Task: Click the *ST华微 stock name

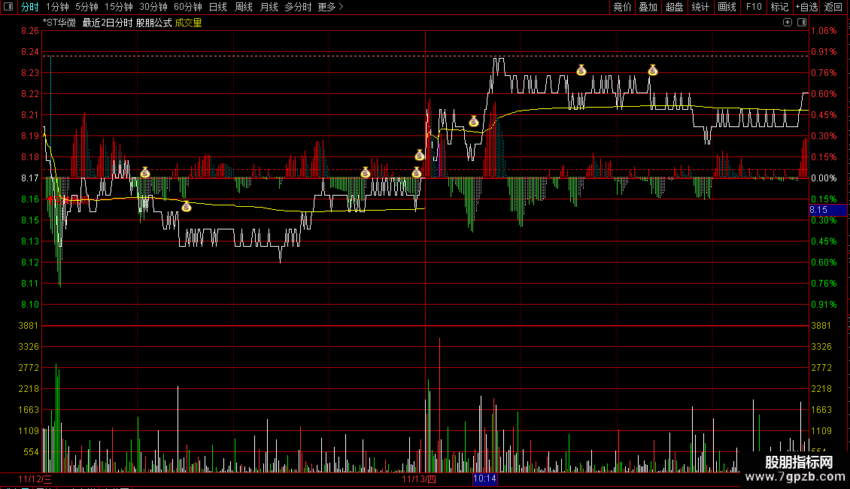Action: 59,23
